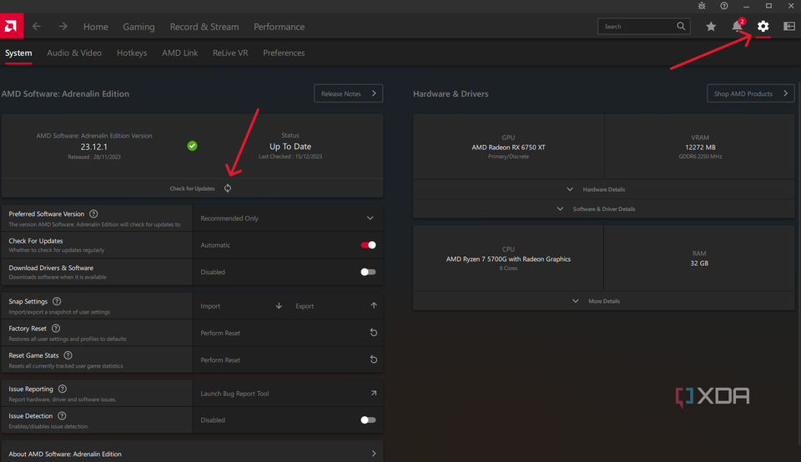This screenshot has width=801, height=462.
Task: Go forward with the right arrow
Action: (63, 26)
